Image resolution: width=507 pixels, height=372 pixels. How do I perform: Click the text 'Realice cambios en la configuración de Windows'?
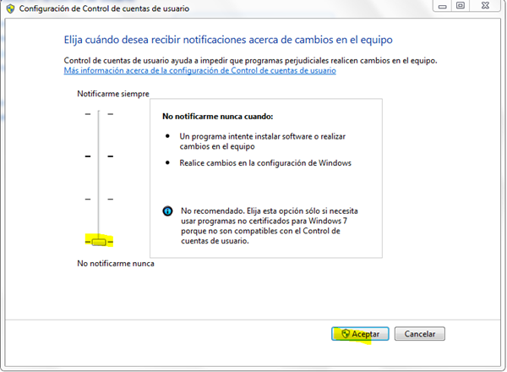pos(265,163)
